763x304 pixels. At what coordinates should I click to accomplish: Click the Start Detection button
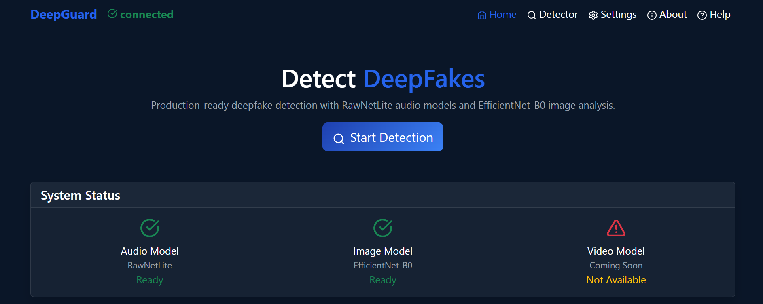point(383,137)
